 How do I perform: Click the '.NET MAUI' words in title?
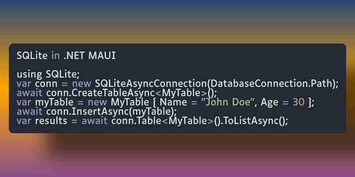[90, 56]
